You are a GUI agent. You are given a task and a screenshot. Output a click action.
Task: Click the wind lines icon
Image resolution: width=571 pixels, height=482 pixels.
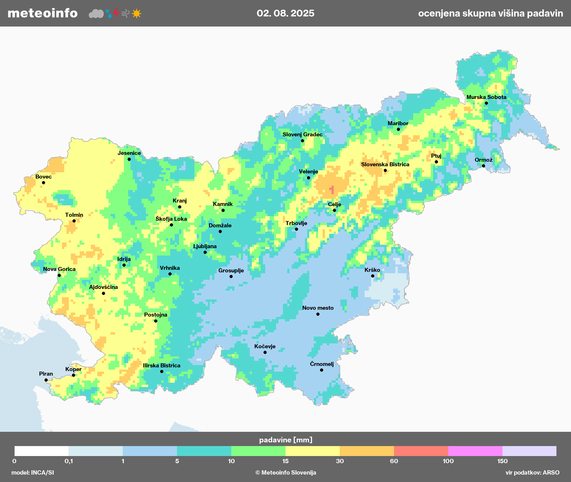tap(125, 13)
